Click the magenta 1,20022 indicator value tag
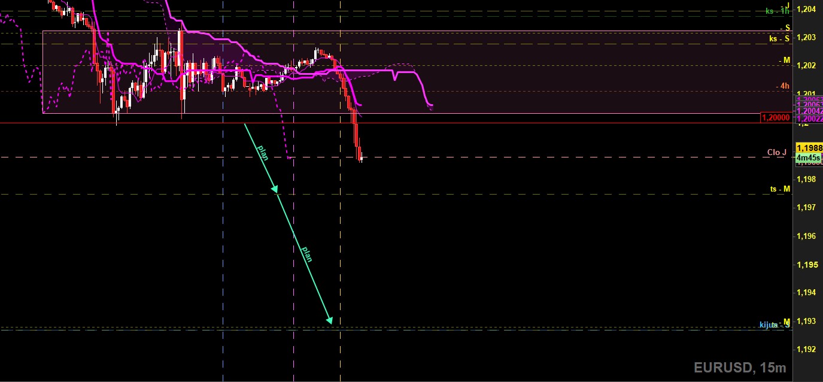The width and height of the screenshot is (823, 382). click(x=809, y=119)
